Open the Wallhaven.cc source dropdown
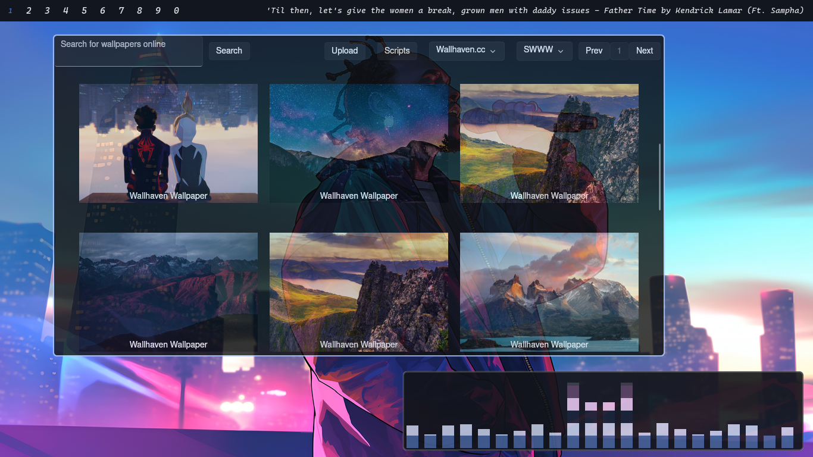 (467, 51)
